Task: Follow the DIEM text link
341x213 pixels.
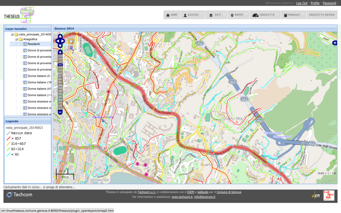Action: pos(190,192)
